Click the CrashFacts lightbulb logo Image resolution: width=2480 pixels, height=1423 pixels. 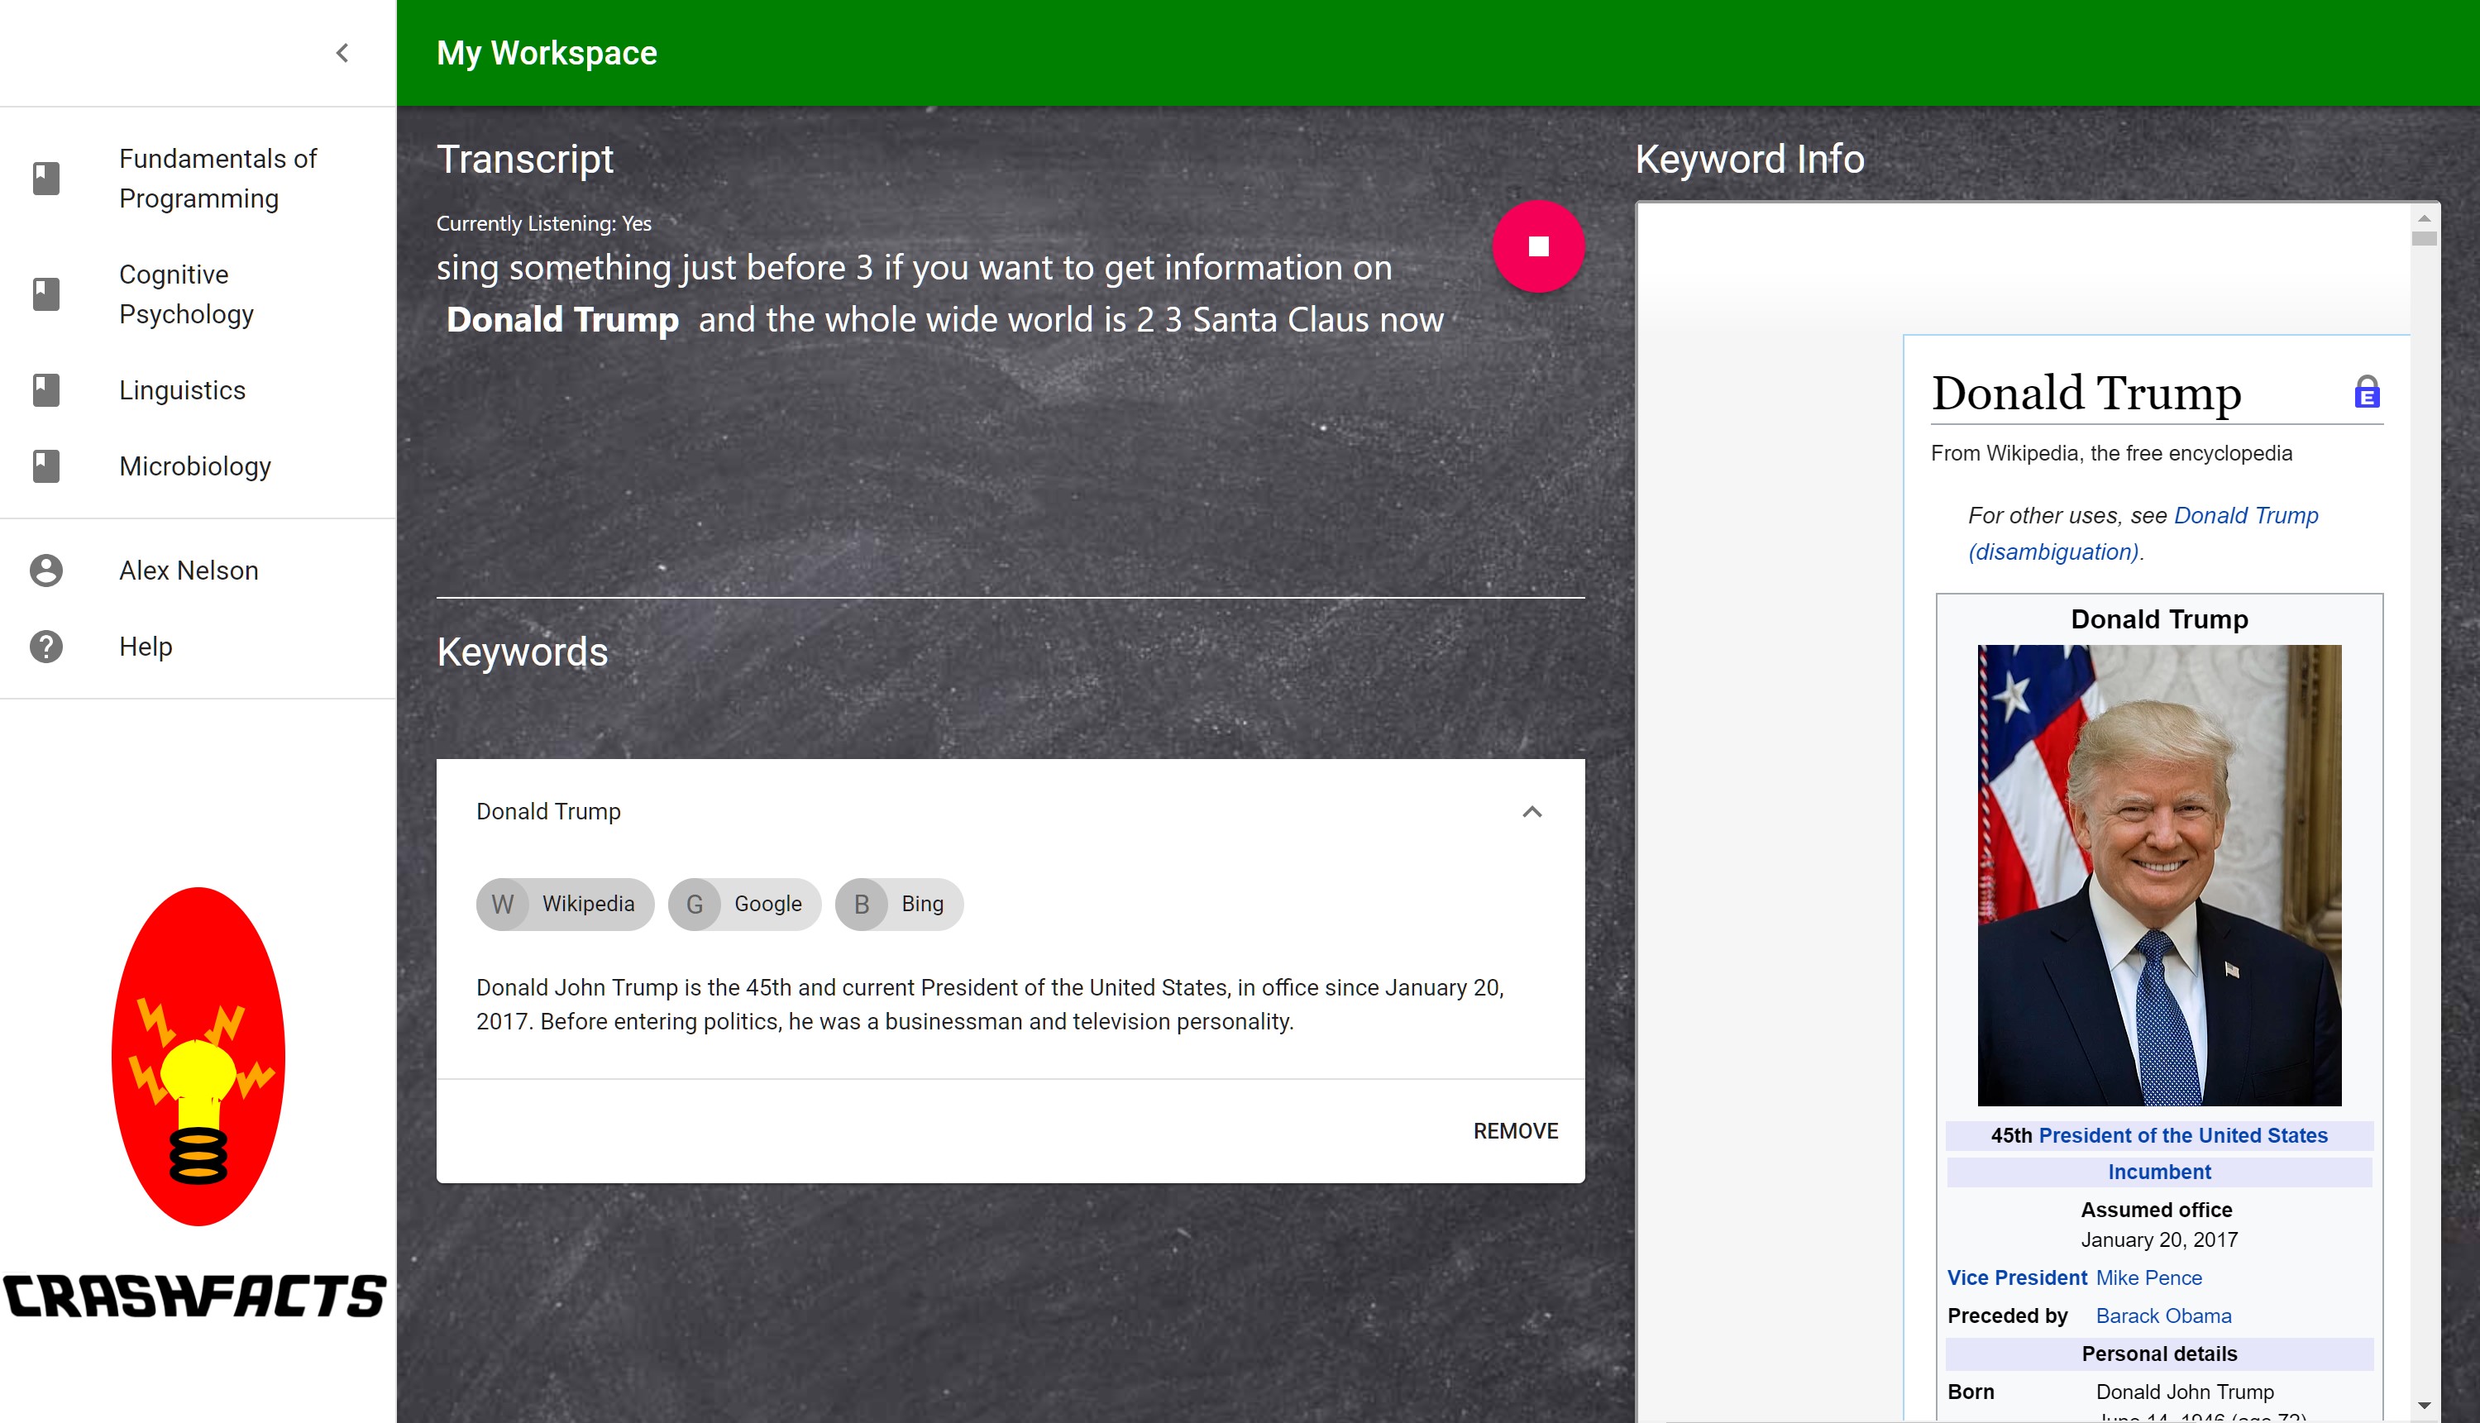(x=198, y=1057)
